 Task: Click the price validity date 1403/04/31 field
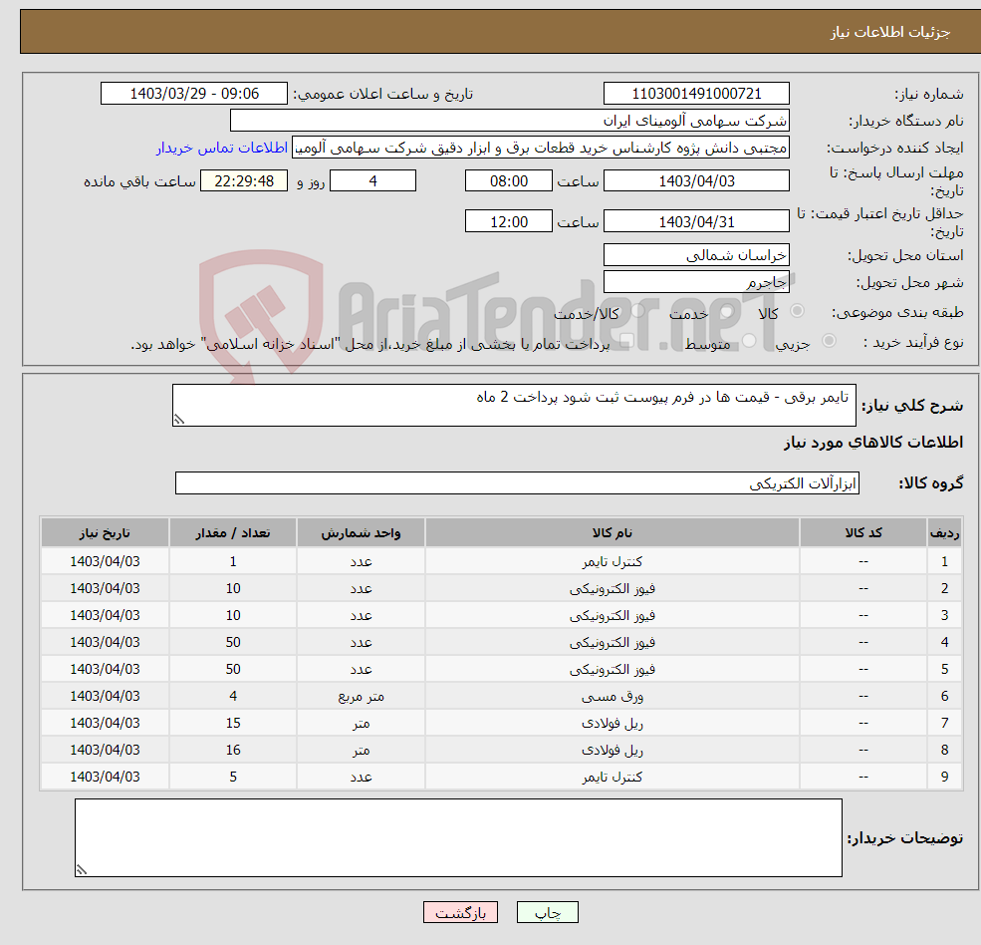(696, 221)
